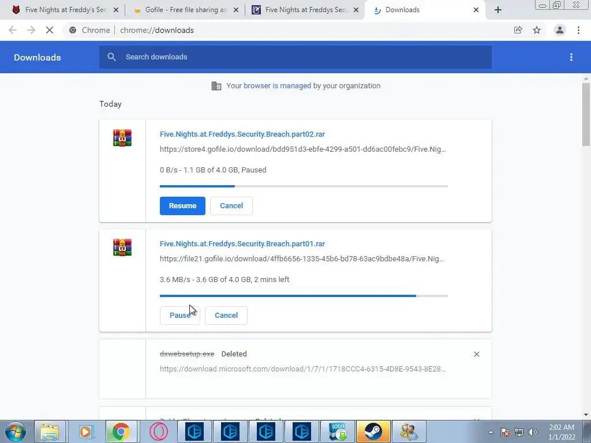Close the Downloads tab
The height and width of the screenshot is (443, 591).
[476, 10]
